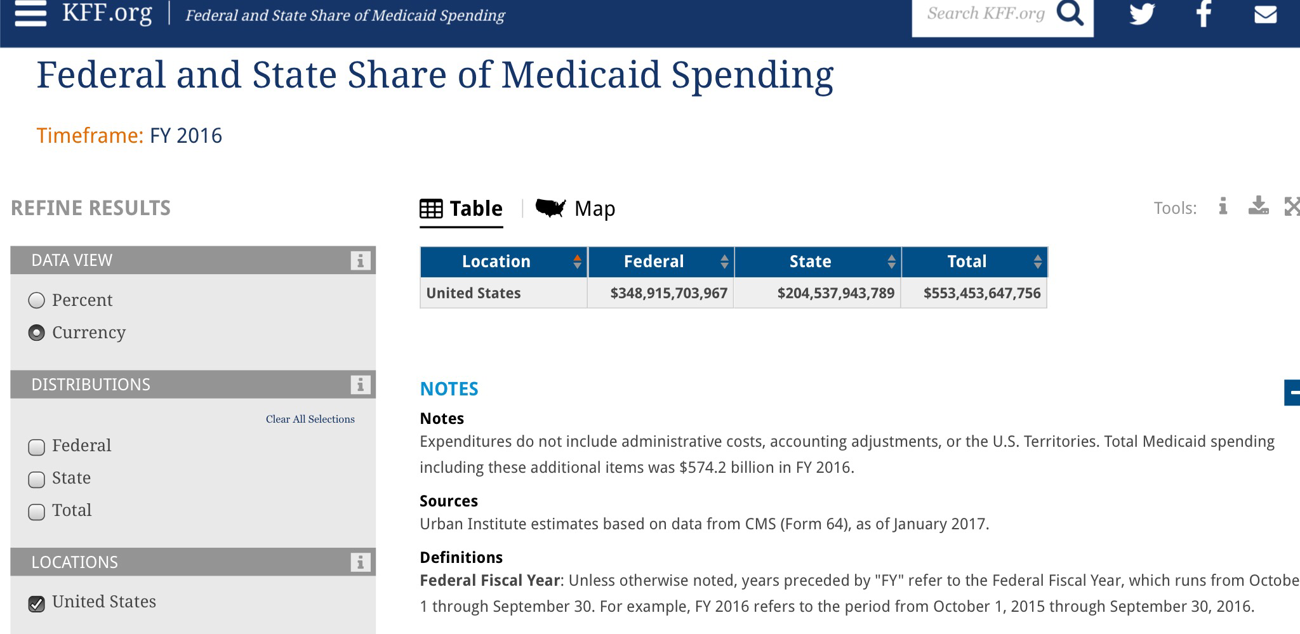Screen dimensions: 1300x634
Task: Share page via Facebook icon
Action: (1204, 13)
